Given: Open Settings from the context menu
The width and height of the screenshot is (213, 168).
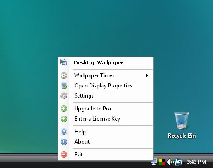Looking at the screenshot, I should point(106,96).
